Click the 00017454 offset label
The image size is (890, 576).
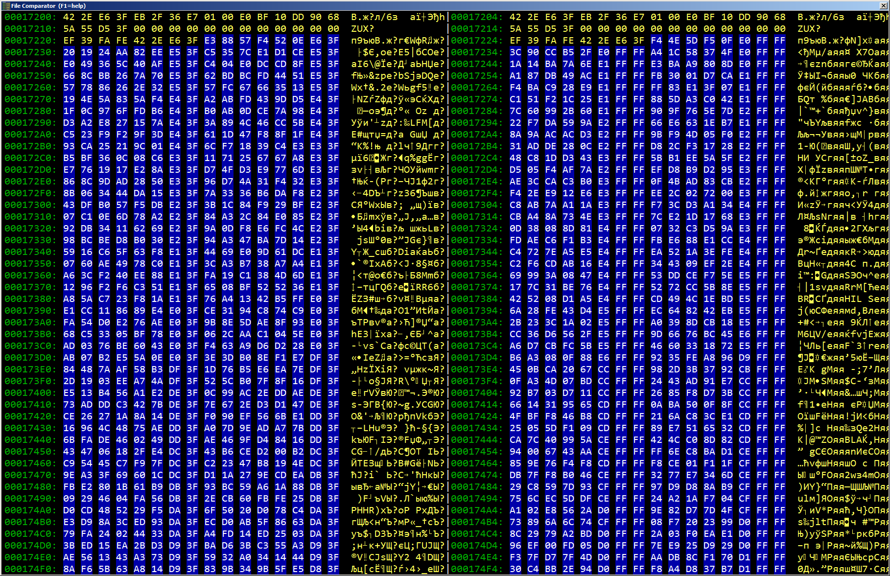tap(477, 452)
